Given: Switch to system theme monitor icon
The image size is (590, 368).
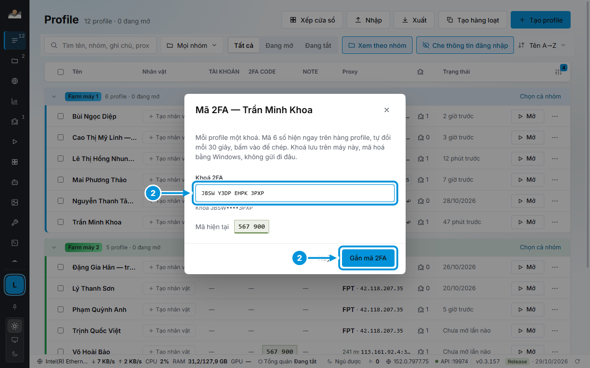Looking at the screenshot, I should pyautogui.click(x=15, y=340).
